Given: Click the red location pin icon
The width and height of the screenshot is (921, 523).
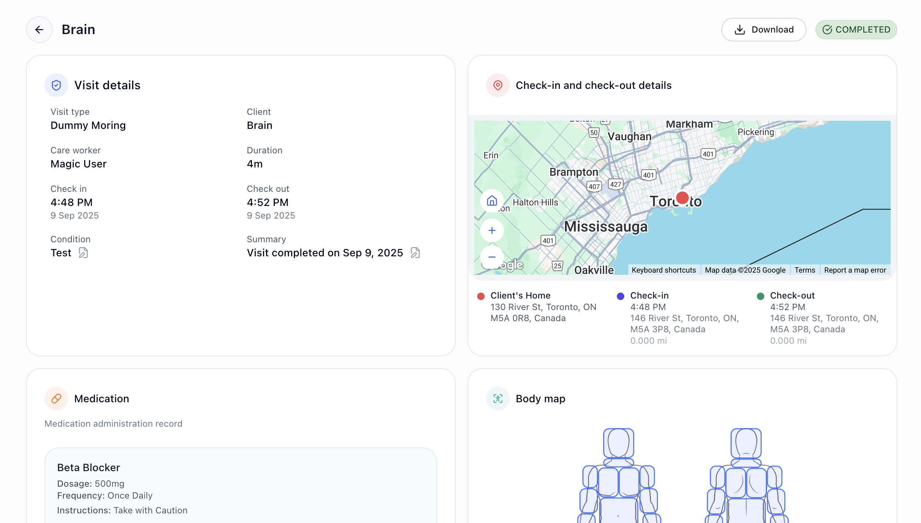Looking at the screenshot, I should tap(498, 85).
